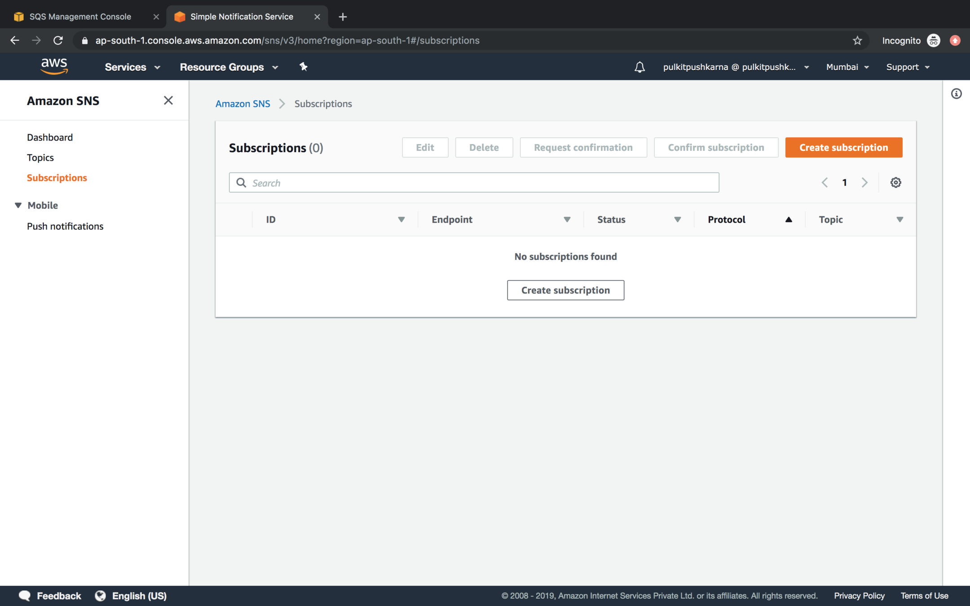Screen dimensions: 970x606
Task: Open the Services dropdown menu
Action: [132, 67]
